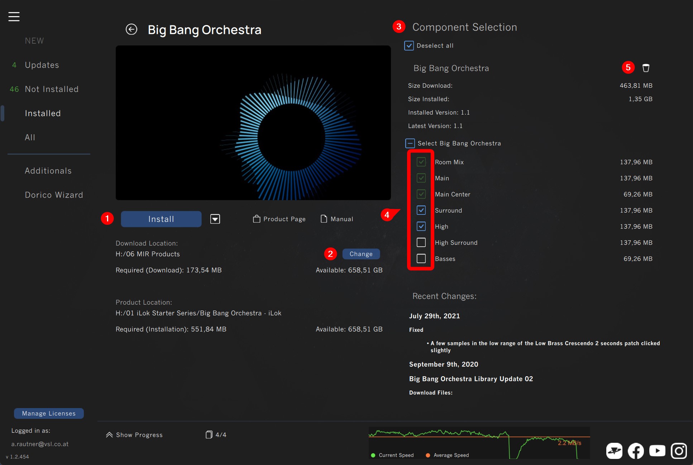The height and width of the screenshot is (465, 693).
Task: Switch to the Not Installed section
Action: [x=52, y=89]
